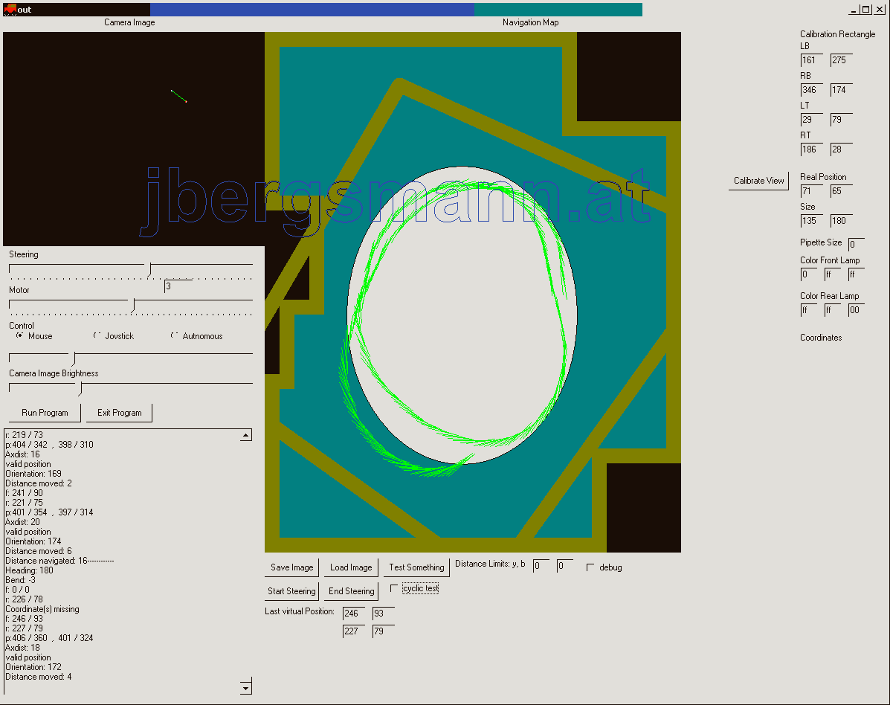Click the white ellipse on Navigation Map
The width and height of the screenshot is (890, 705).
pyautogui.click(x=462, y=315)
